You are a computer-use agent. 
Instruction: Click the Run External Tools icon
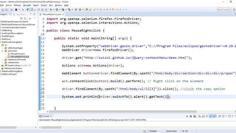click(69, 10)
